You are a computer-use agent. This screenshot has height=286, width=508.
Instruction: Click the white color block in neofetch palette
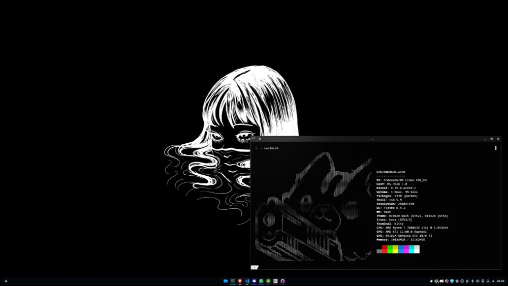[x=417, y=249]
